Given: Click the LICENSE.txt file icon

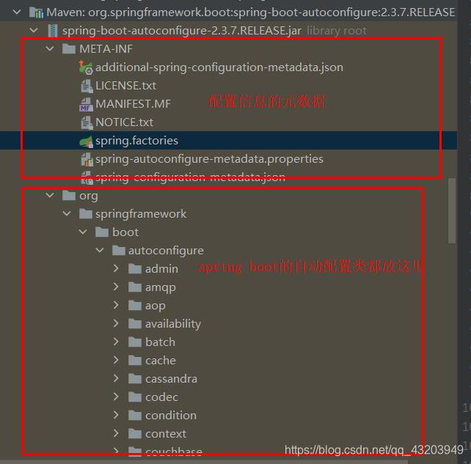Looking at the screenshot, I should [x=87, y=86].
